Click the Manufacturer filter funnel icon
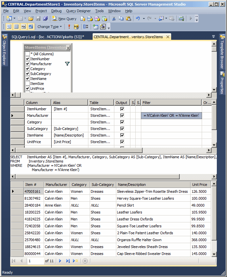Image resolution: width=227 pixels, height=277 pixels. pyautogui.click(x=67, y=63)
